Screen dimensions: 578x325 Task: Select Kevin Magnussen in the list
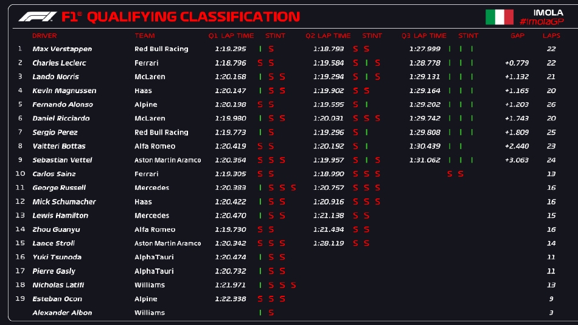tap(64, 91)
